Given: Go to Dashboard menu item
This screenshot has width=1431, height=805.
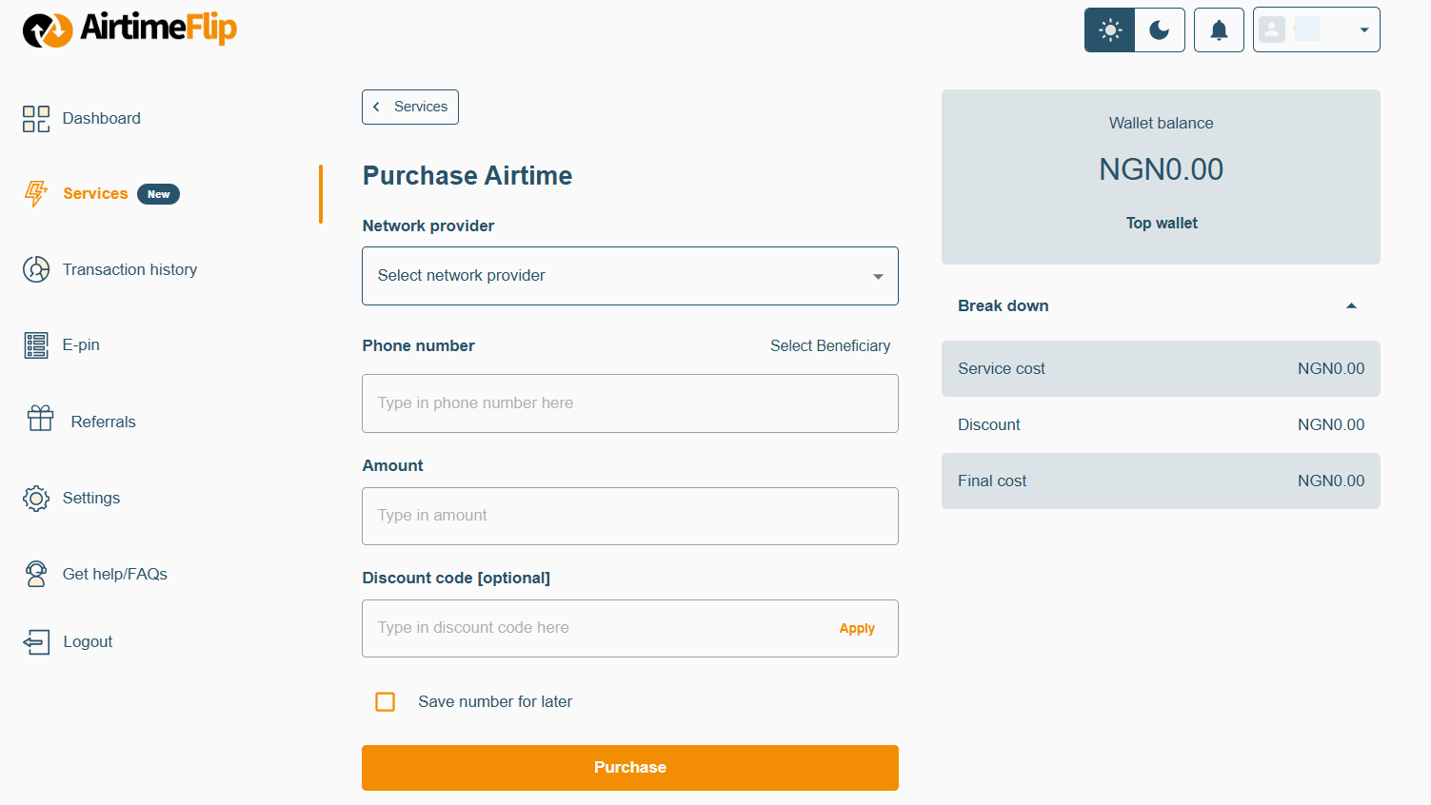Looking at the screenshot, I should tap(102, 119).
